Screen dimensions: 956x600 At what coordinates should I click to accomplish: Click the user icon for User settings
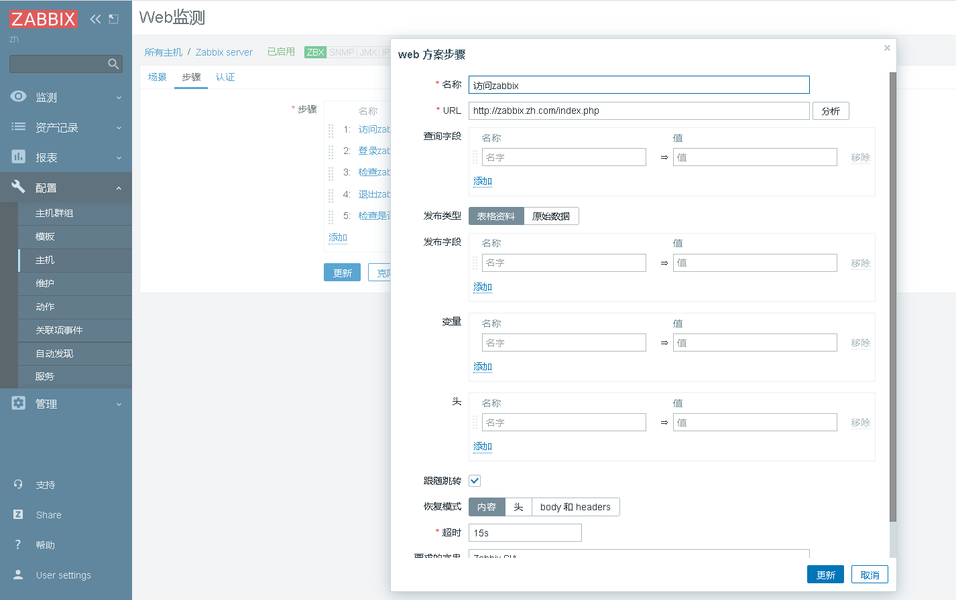coord(18,575)
